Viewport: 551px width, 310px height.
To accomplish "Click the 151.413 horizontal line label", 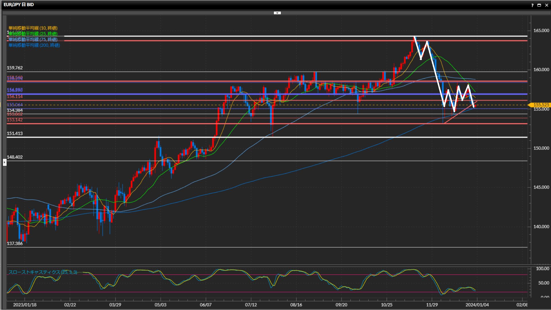I will [15, 133].
